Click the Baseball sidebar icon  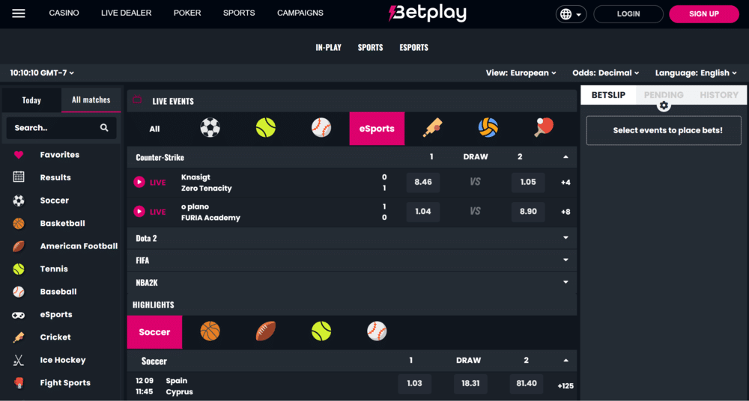click(x=19, y=292)
